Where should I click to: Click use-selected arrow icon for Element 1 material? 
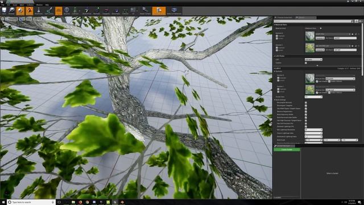353,46
